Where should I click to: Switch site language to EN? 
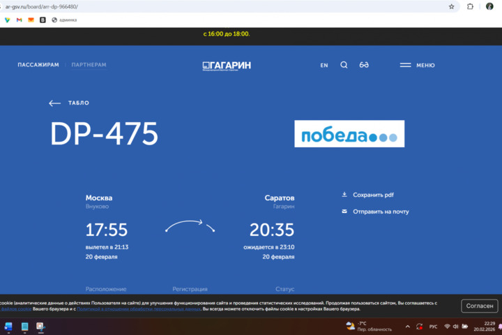pos(324,66)
